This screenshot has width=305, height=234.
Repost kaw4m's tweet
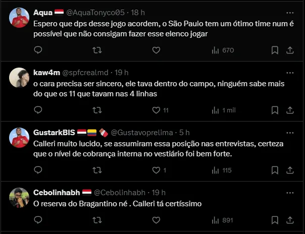(97, 110)
